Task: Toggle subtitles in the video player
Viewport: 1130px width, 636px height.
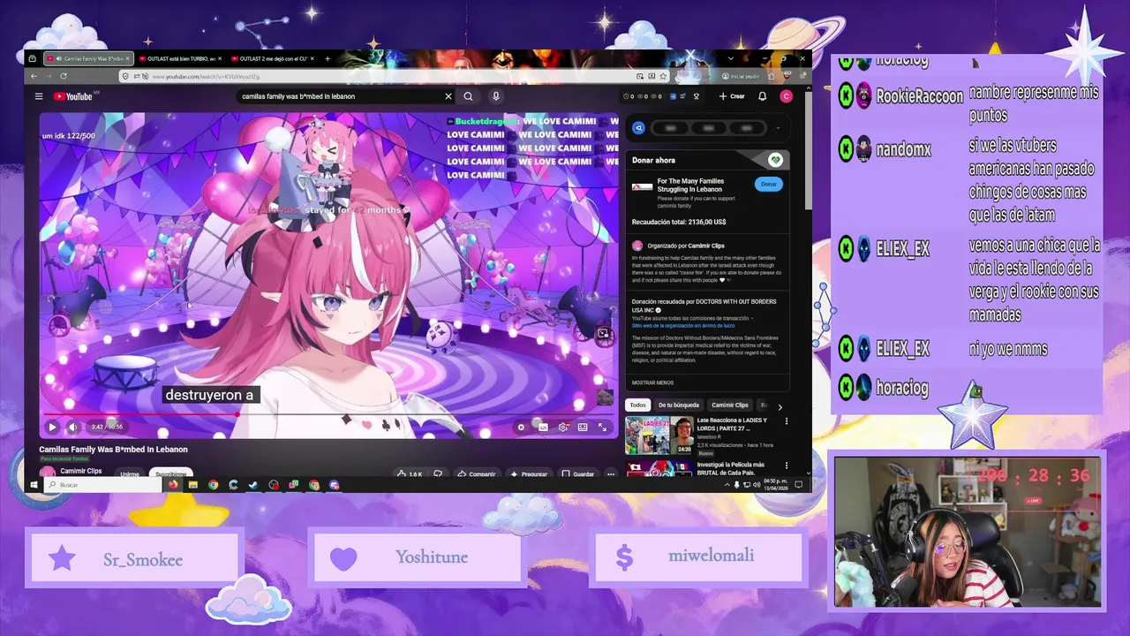Action: click(544, 427)
